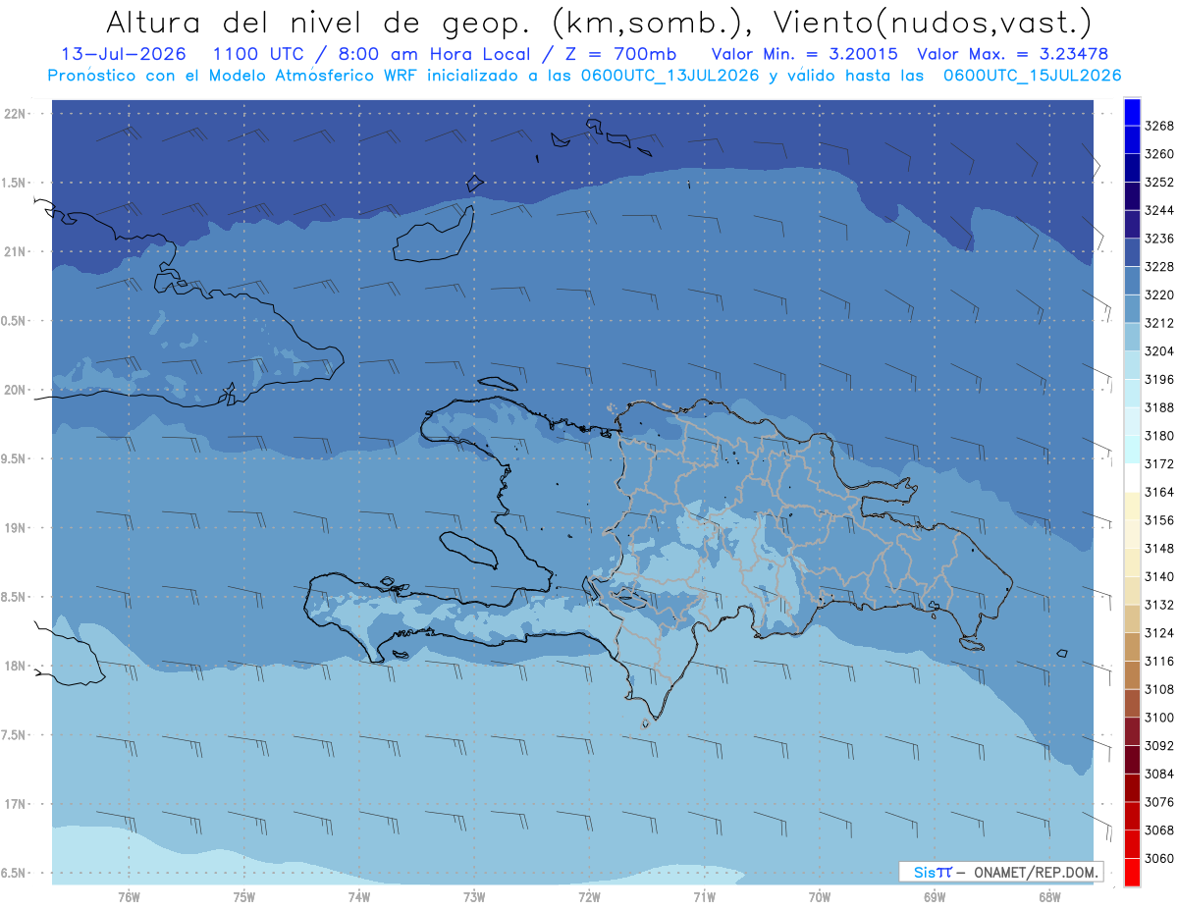The width and height of the screenshot is (1178, 910).
Task: Select the '3268' color bar value
Action: point(1158,126)
